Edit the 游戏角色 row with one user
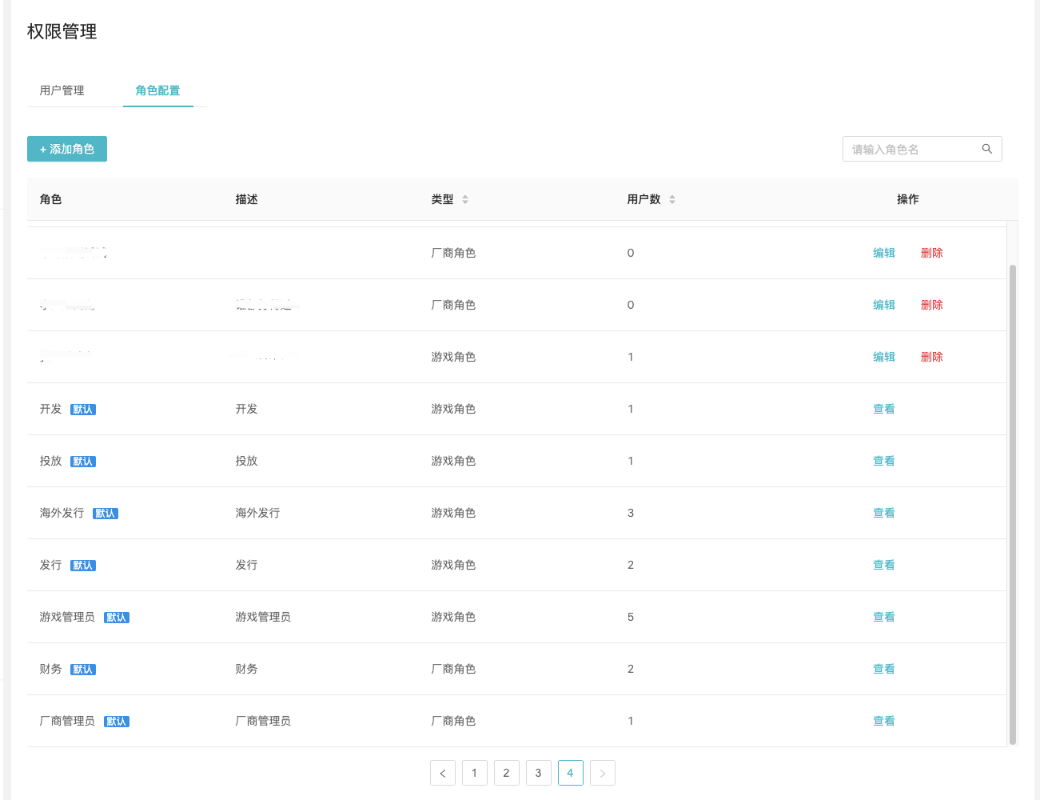This screenshot has height=800, width=1040. coord(884,357)
